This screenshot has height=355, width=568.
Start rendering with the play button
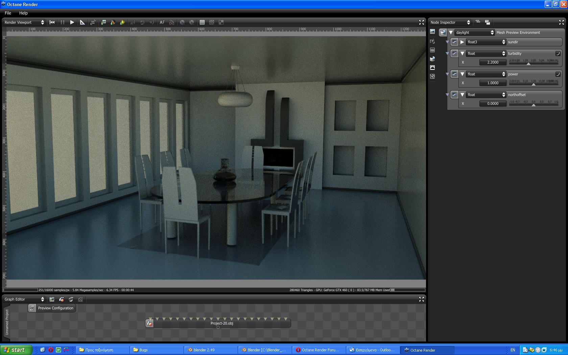(72, 22)
